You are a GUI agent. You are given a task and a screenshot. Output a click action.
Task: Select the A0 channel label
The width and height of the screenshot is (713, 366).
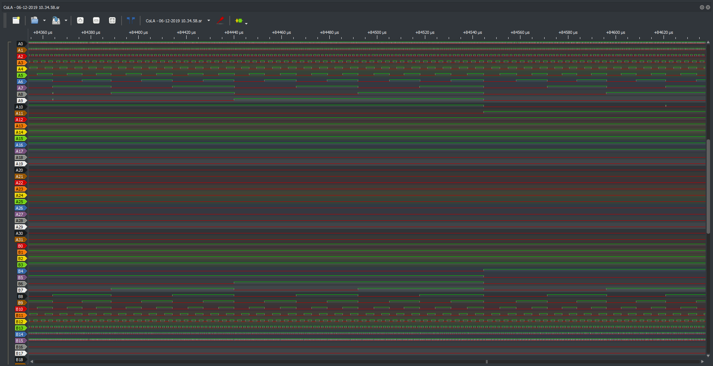click(21, 44)
